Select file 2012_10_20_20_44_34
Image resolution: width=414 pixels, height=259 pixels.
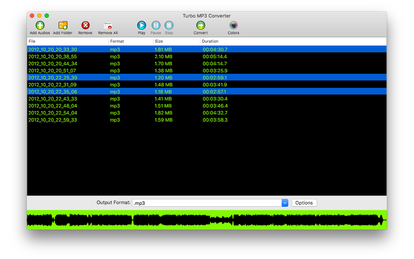click(x=53, y=64)
